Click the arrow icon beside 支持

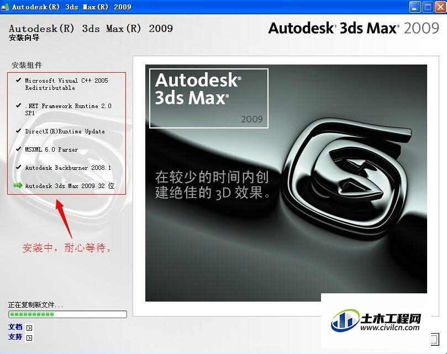click(x=29, y=338)
